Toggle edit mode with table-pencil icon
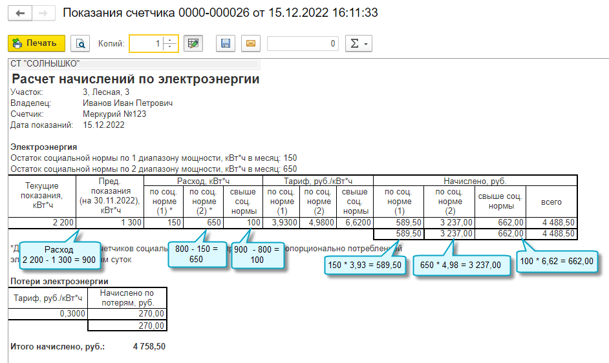The height and width of the screenshot is (363, 609). (x=193, y=43)
